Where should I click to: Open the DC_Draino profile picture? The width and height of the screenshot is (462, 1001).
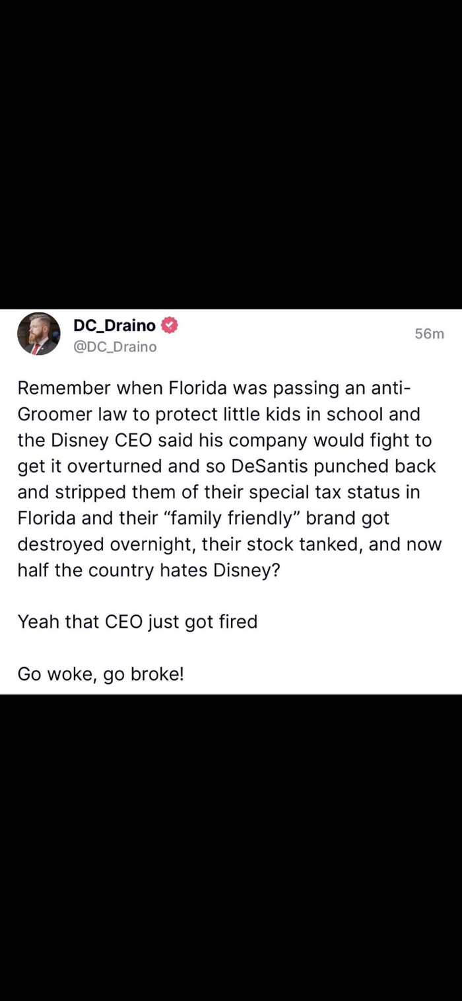(38, 334)
